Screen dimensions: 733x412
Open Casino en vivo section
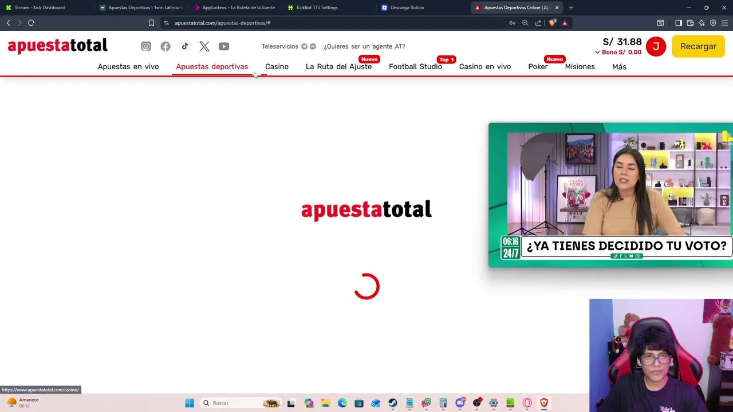[x=485, y=66]
